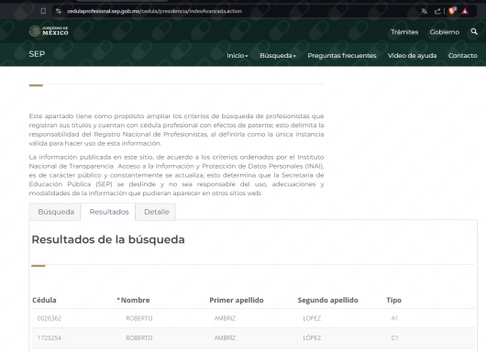The image size is (486, 353).
Task: Click the Gobierno de México logo
Action: 49,31
